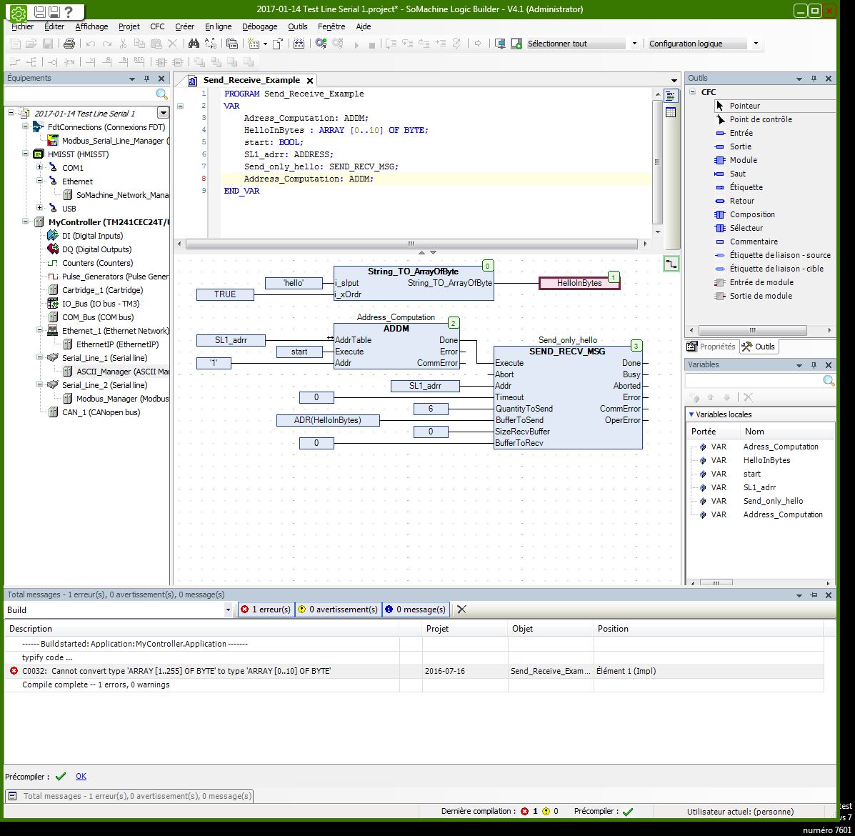Open the Configuration logique dropdown
This screenshot has width=855, height=836.
click(756, 44)
